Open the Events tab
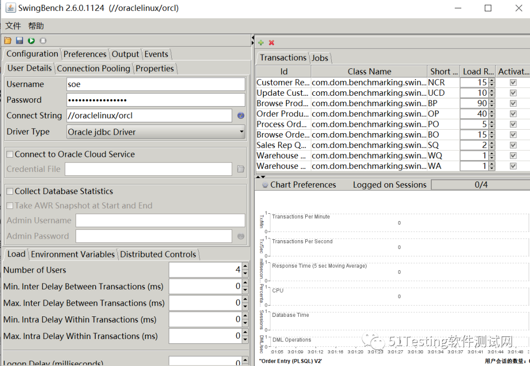Image resolution: width=530 pixels, height=366 pixels. 156,54
